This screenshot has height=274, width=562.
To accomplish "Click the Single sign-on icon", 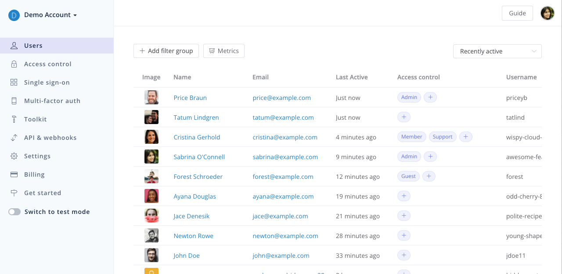I will pyautogui.click(x=14, y=82).
